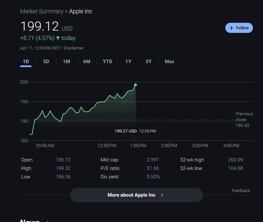Image resolution: width=263 pixels, height=222 pixels.
Task: Select the Max chart range
Action: tap(169, 62)
